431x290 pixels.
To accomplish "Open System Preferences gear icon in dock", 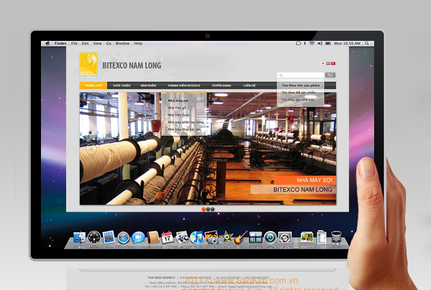I will (x=285, y=238).
